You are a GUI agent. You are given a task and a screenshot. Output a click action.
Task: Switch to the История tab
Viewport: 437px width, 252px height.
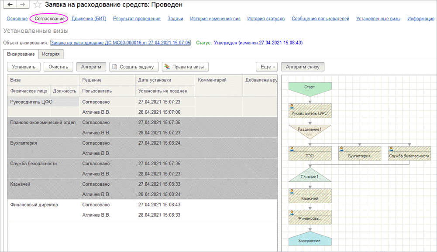pyautogui.click(x=51, y=54)
